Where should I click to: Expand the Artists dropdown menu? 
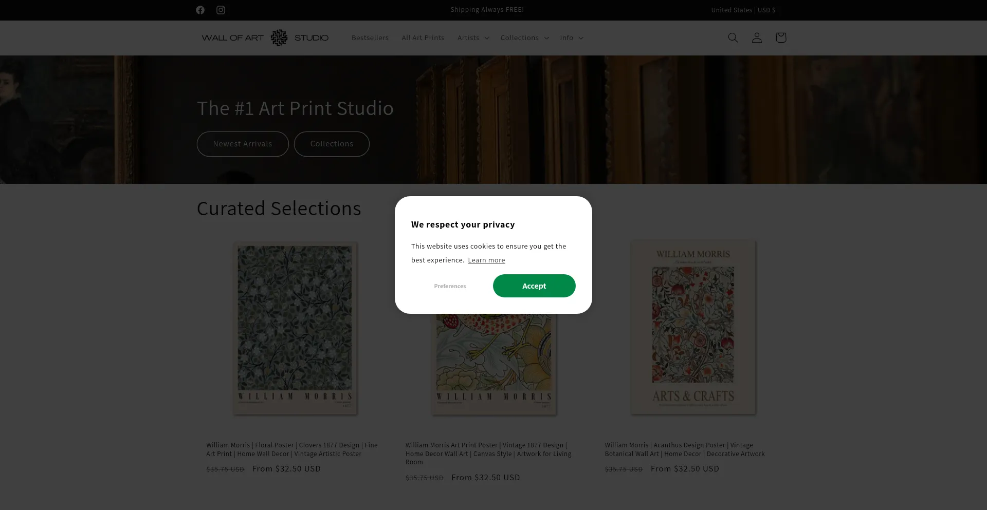pyautogui.click(x=472, y=37)
